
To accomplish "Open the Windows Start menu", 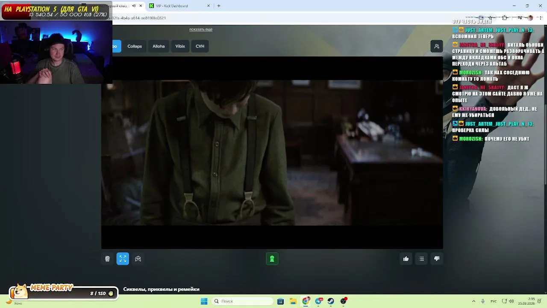I will pyautogui.click(x=204, y=301).
